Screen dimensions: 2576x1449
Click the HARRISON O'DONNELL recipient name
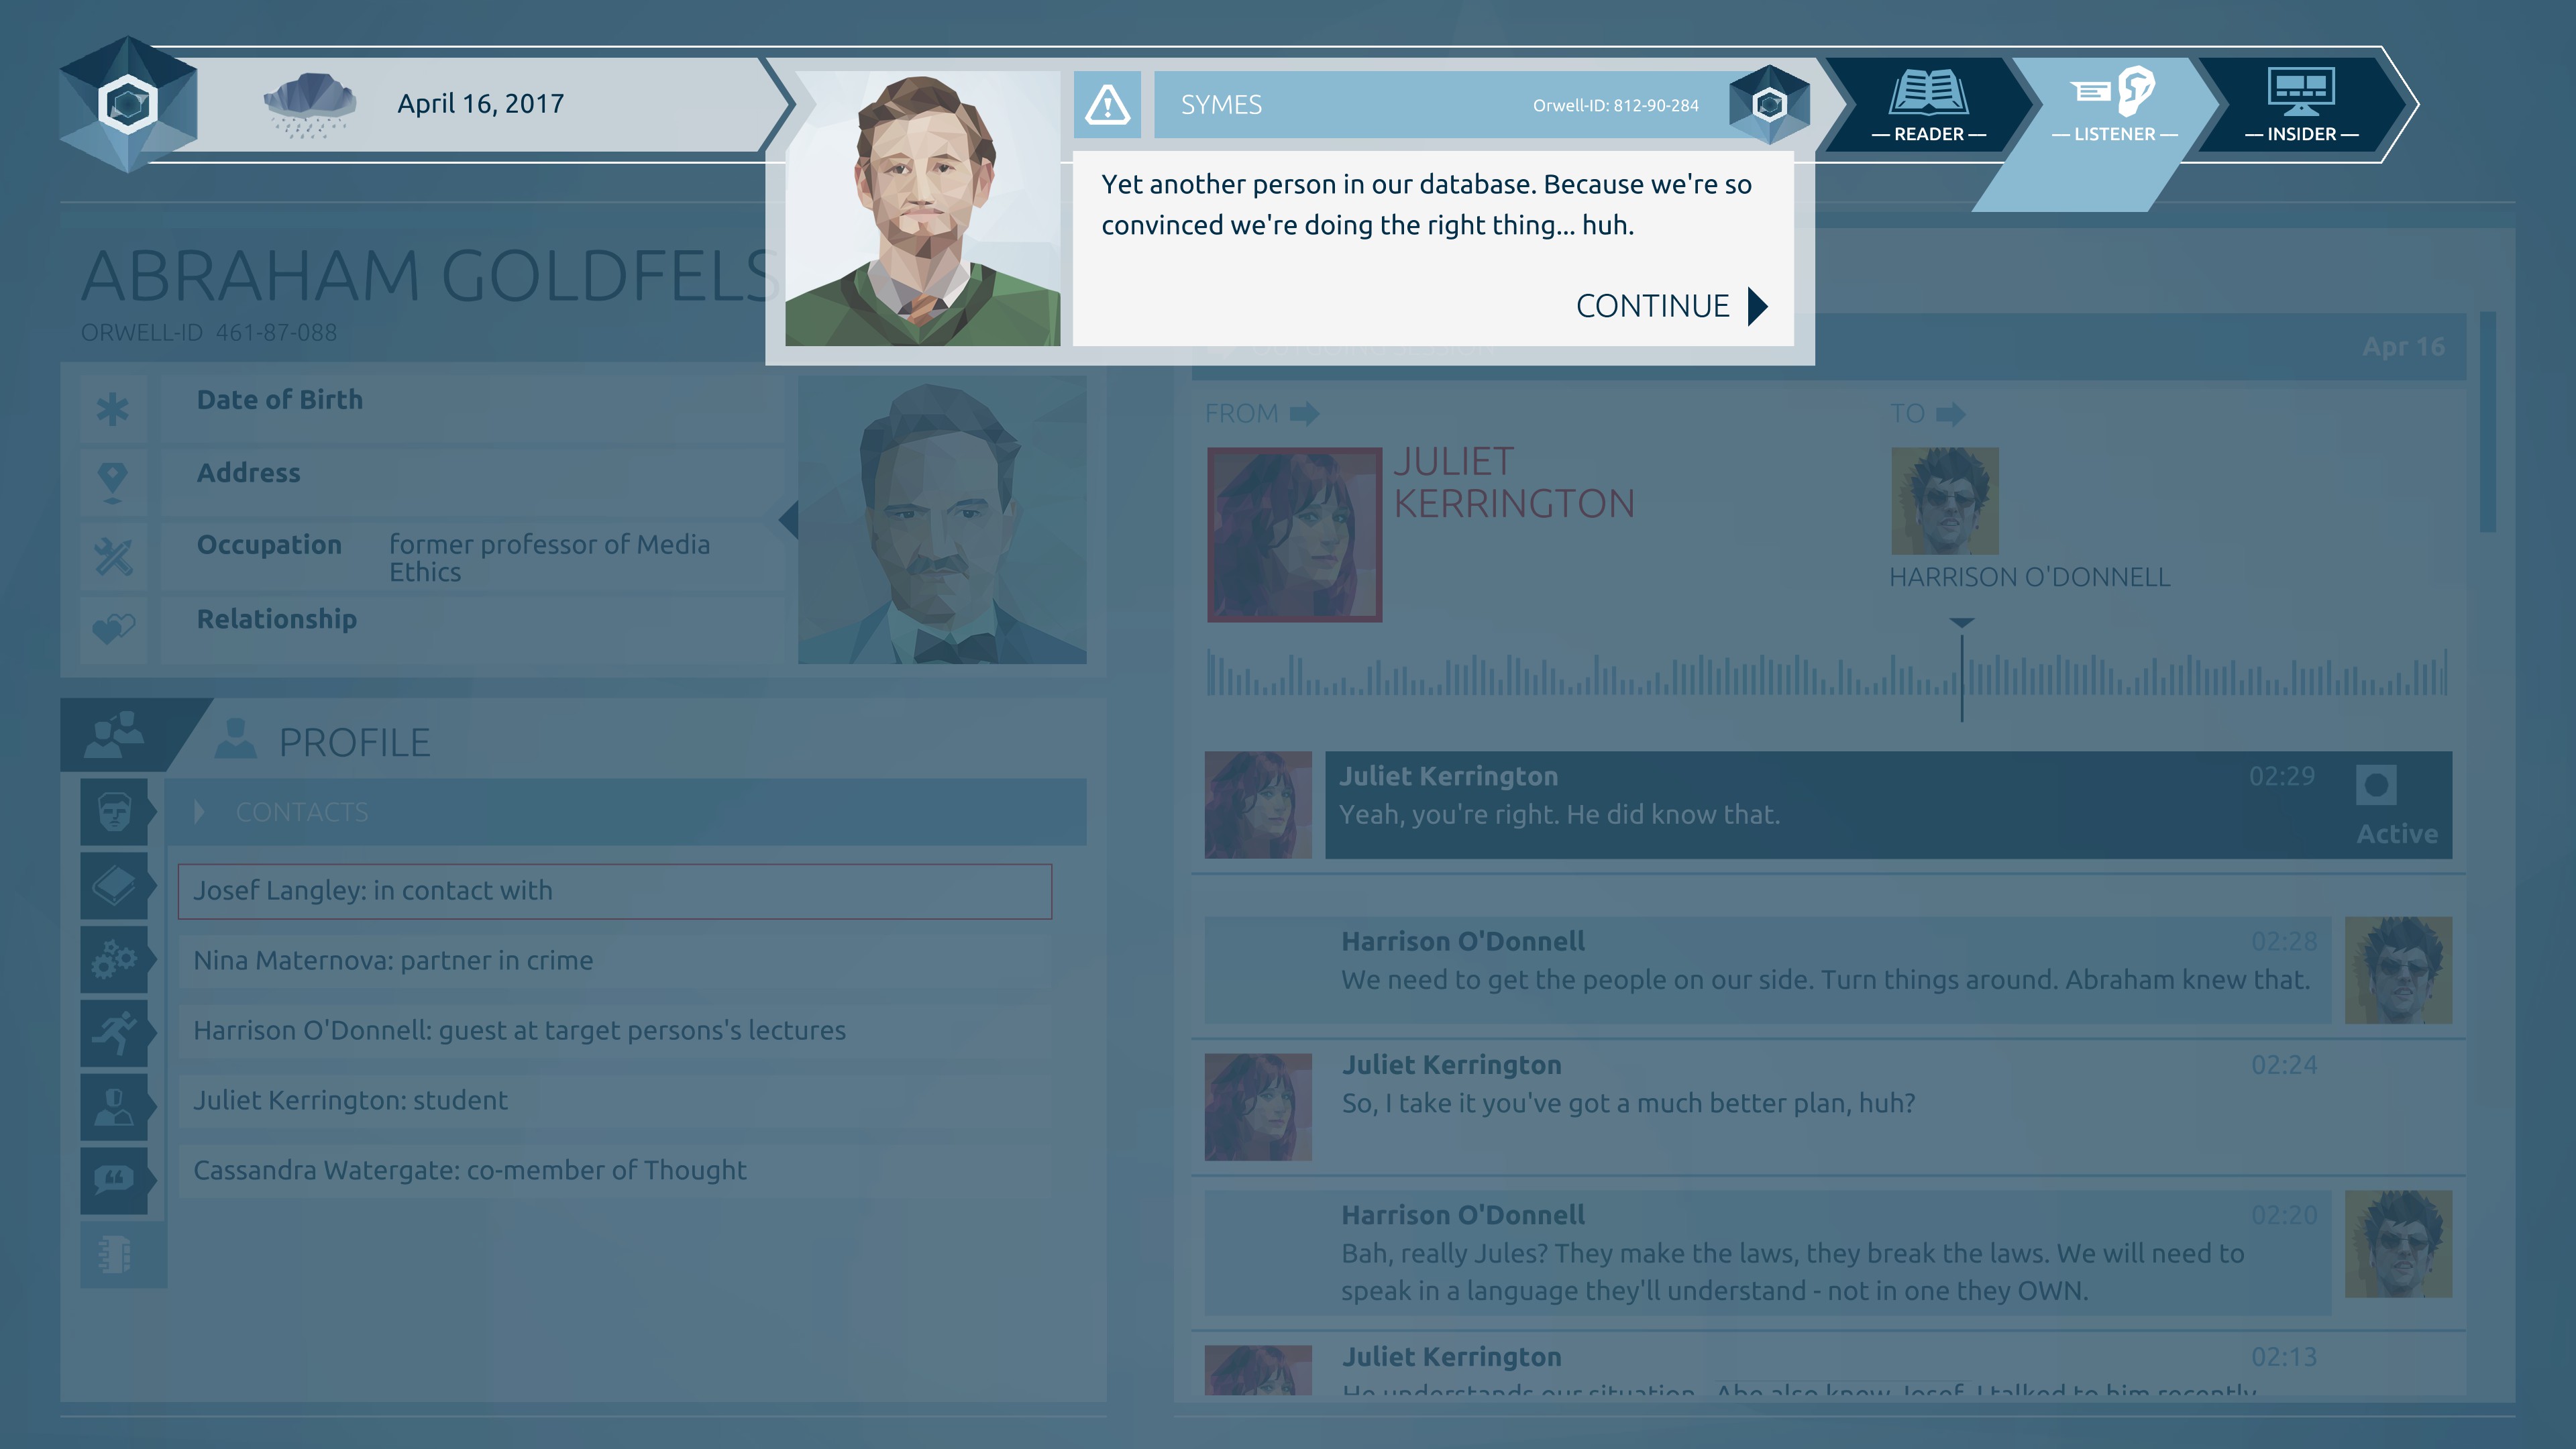click(x=2029, y=577)
